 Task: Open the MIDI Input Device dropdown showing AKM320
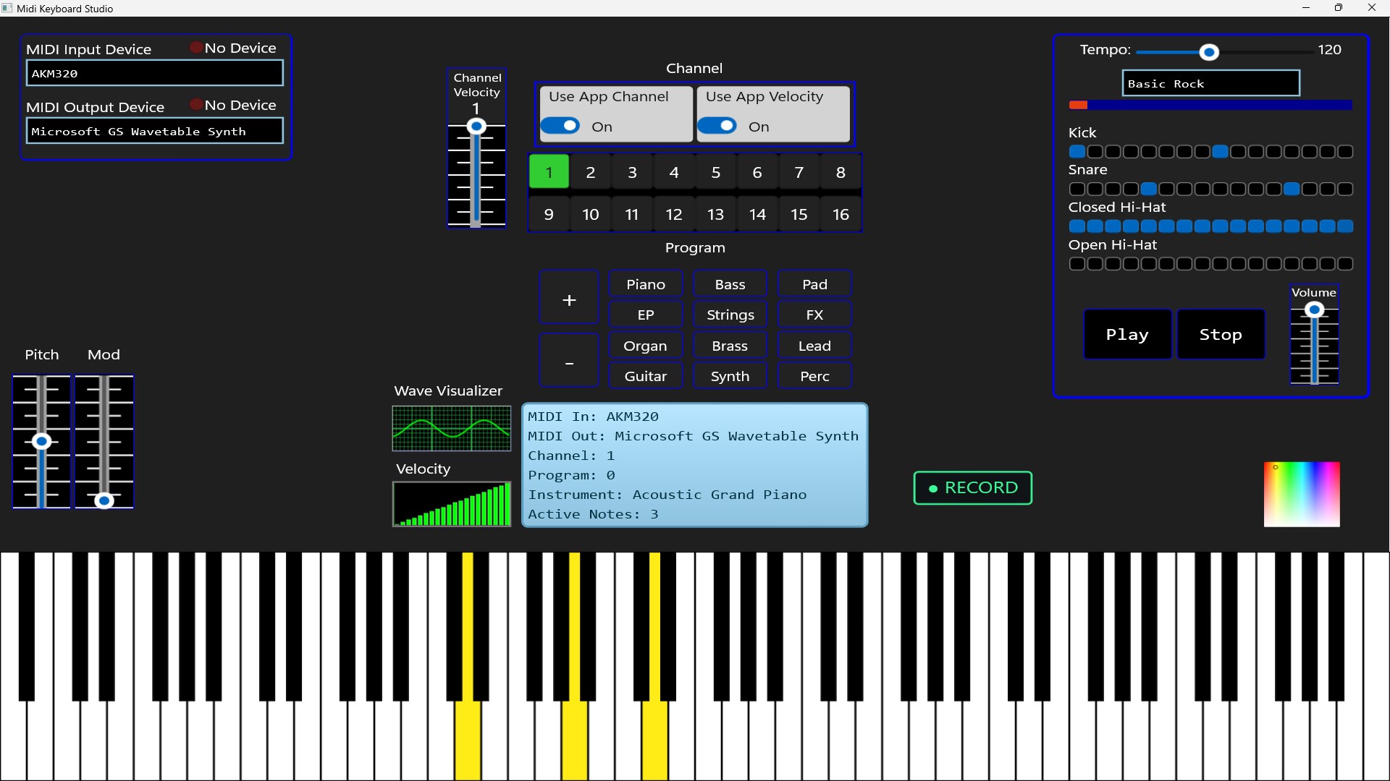tap(155, 73)
